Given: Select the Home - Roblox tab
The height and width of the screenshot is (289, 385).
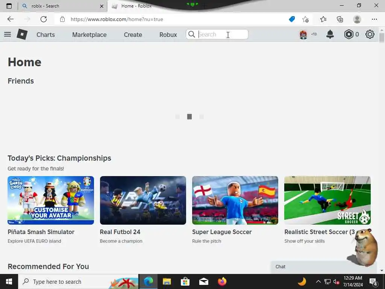Looking at the screenshot, I should 136,6.
